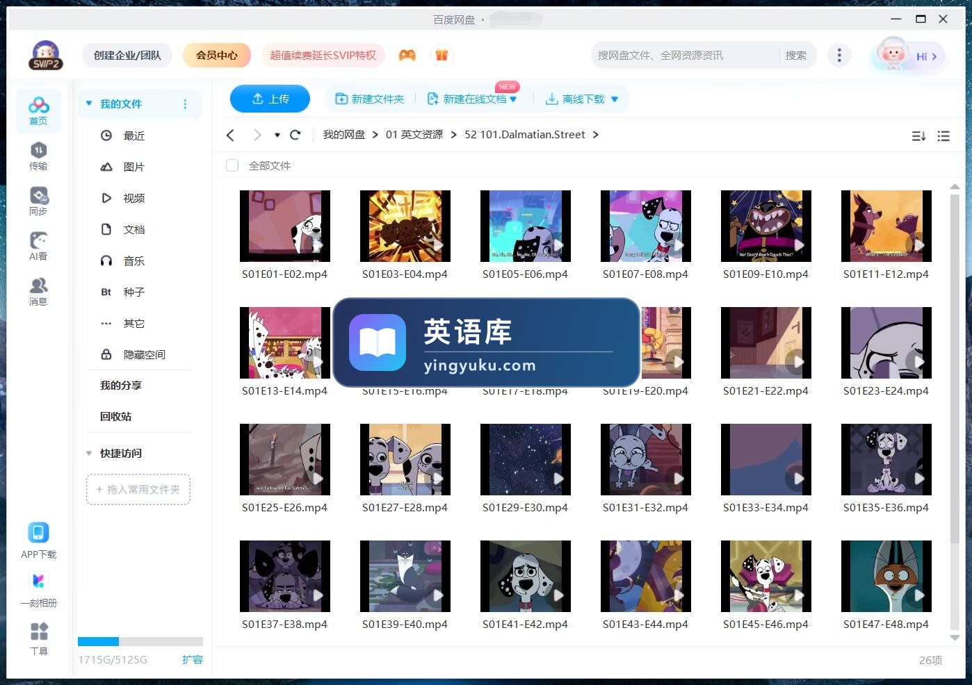972x685 pixels.
Task: Click the sort order icon
Action: coord(918,136)
